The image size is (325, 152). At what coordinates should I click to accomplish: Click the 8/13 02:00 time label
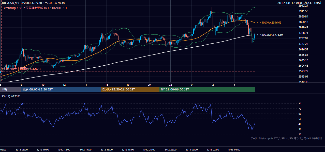(213, 150)
